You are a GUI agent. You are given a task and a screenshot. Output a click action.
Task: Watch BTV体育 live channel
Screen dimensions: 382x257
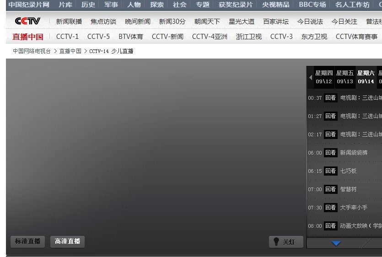coord(131,37)
